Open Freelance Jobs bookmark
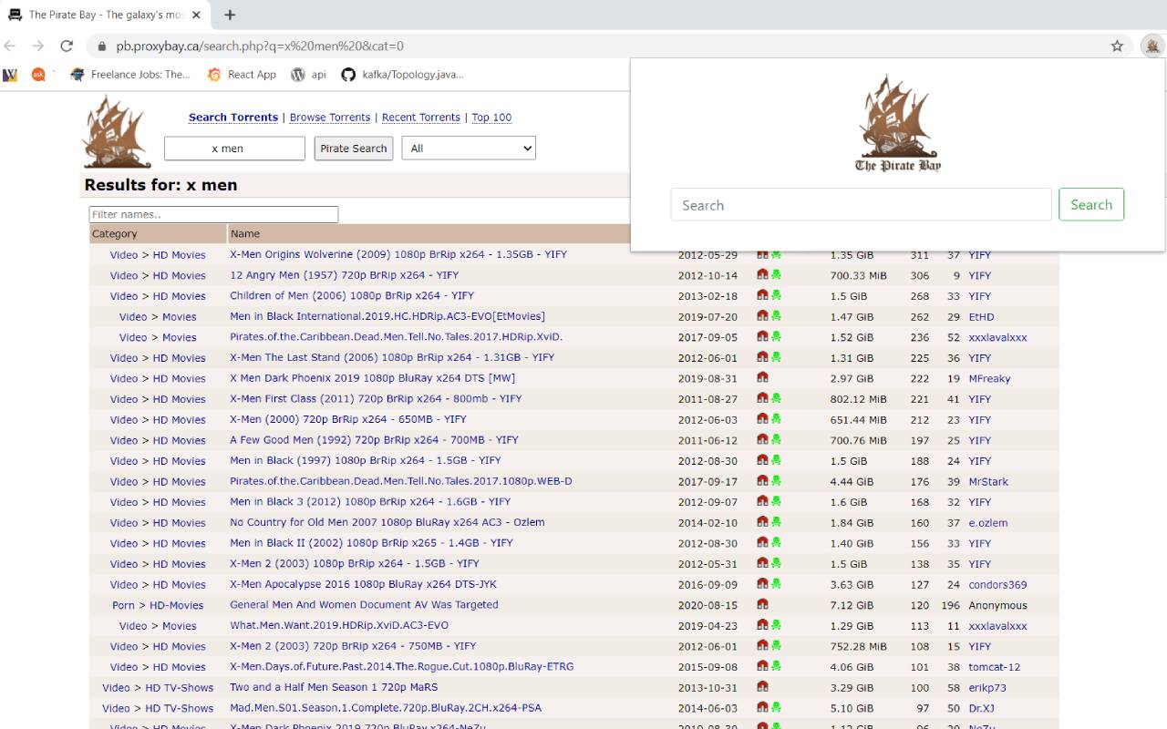 point(130,75)
